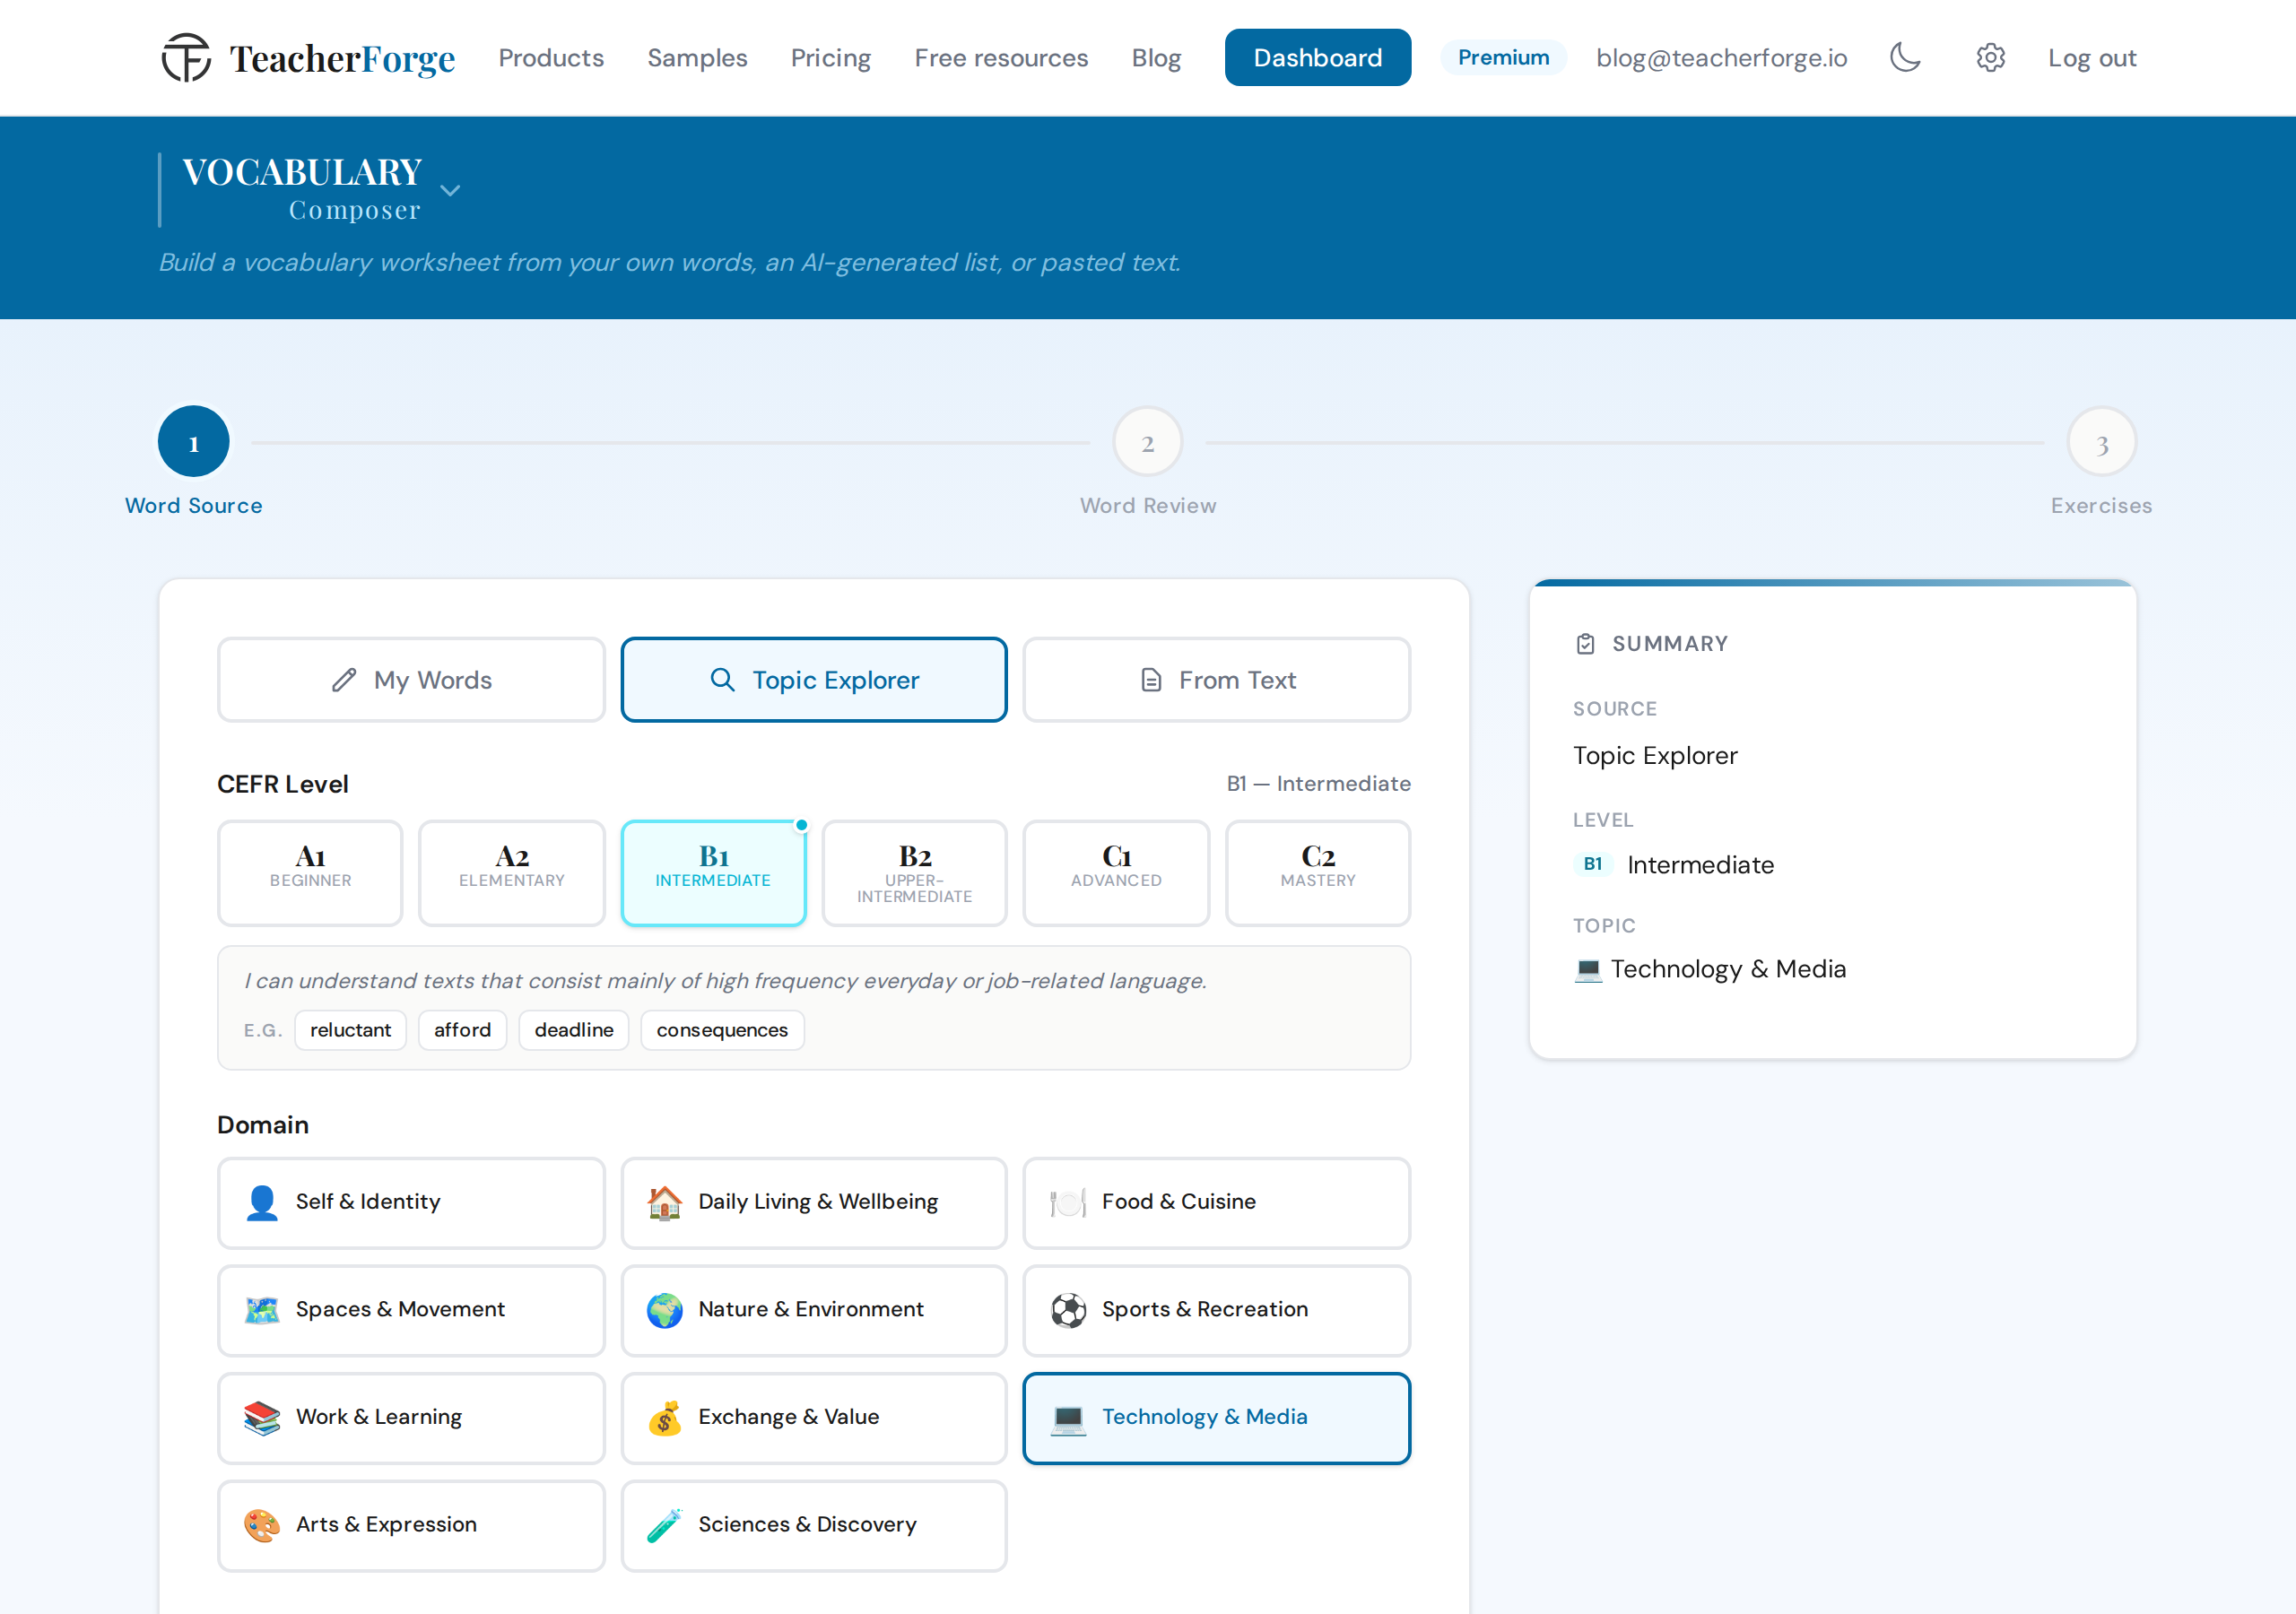Open the Samples page
Image resolution: width=2296 pixels, height=1614 pixels.
tap(697, 58)
